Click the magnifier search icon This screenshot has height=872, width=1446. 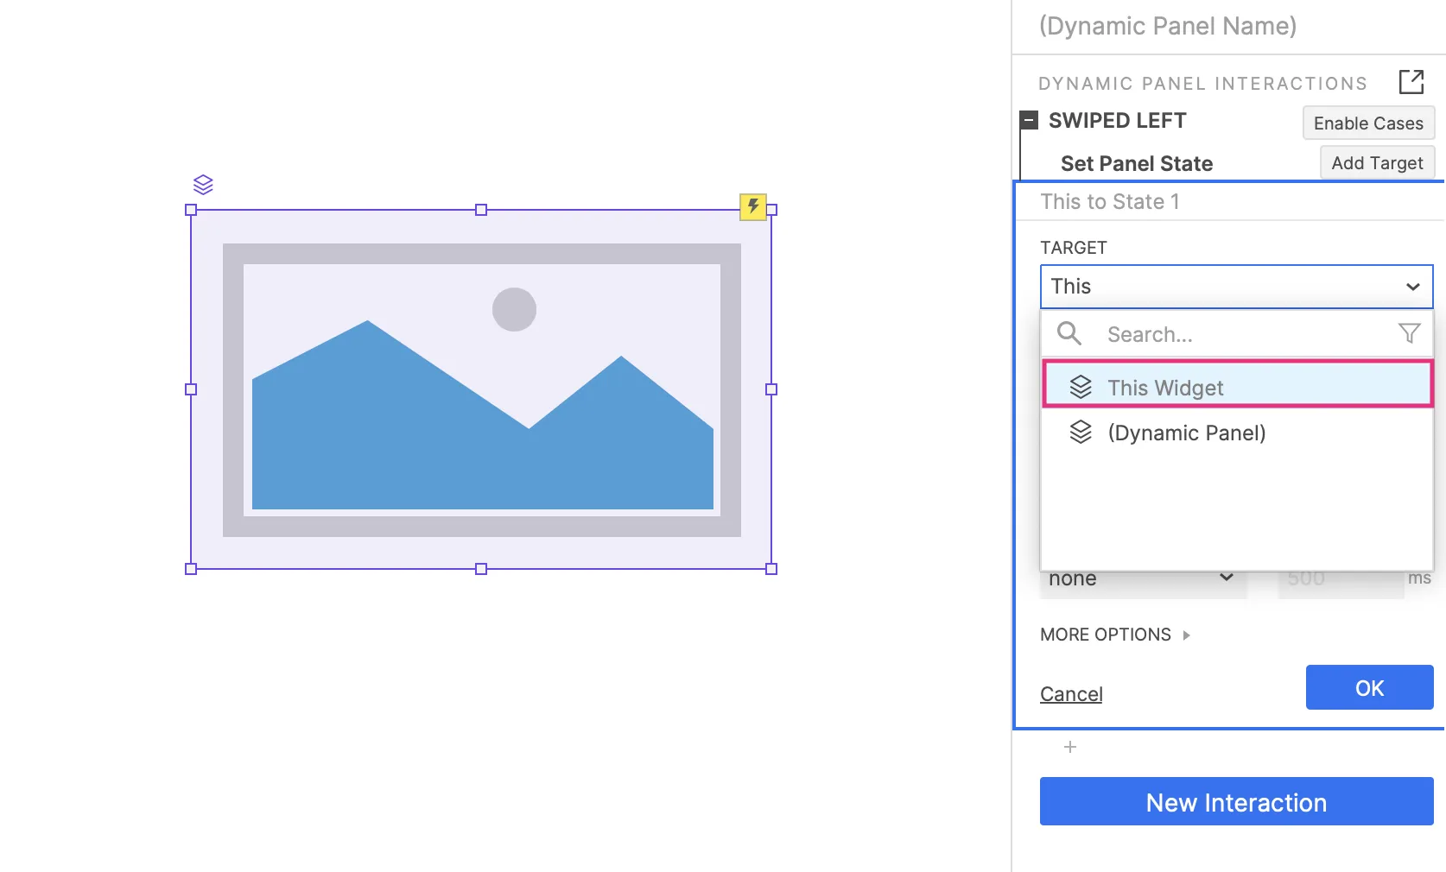1069,333
